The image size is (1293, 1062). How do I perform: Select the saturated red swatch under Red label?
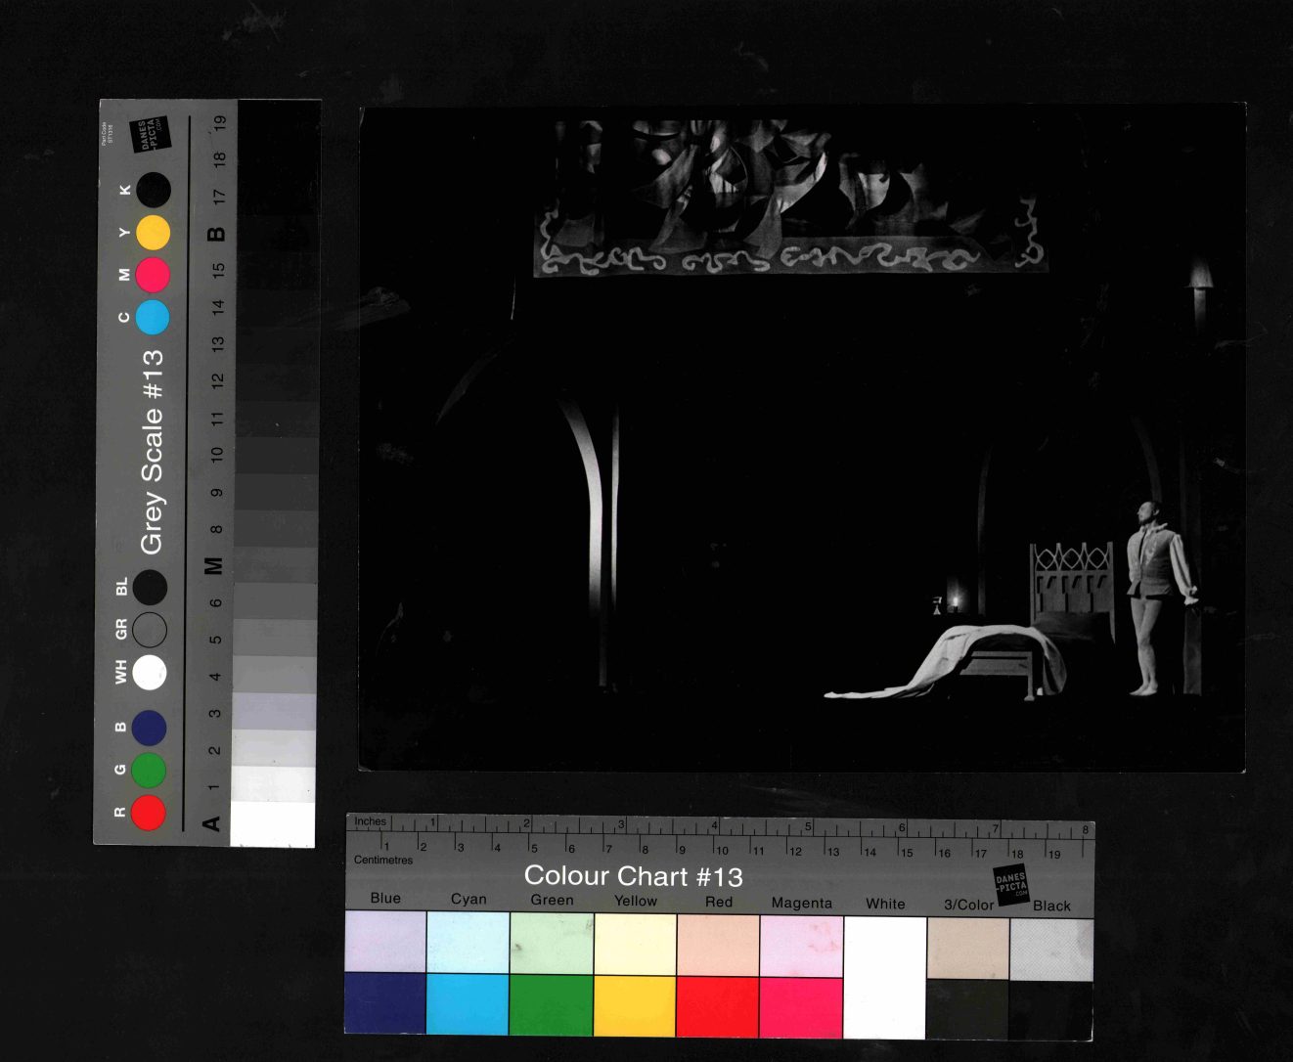[718, 1005]
